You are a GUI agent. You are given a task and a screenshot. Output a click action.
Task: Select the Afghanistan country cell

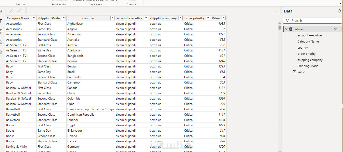[91, 24]
